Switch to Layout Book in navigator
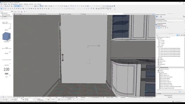 (x=182, y=35)
